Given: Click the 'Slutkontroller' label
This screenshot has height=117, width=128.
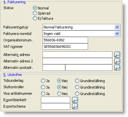Looking at the screenshot, I should (x=14, y=87).
